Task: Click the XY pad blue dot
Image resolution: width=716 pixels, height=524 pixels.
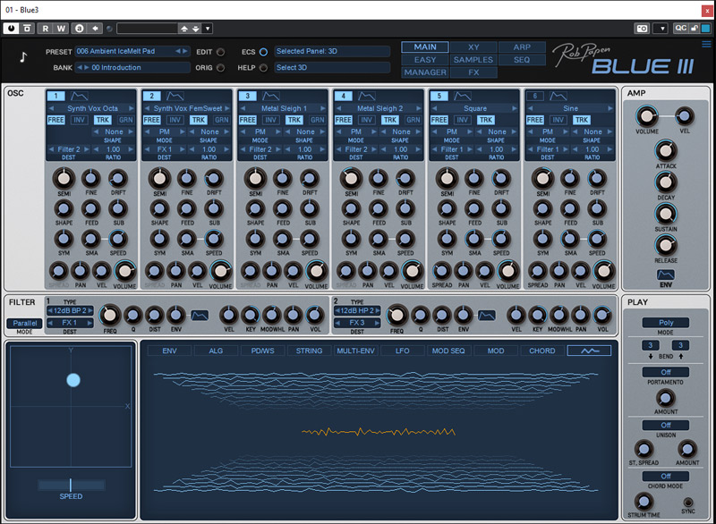Action: pyautogui.click(x=73, y=380)
